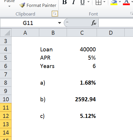Toggle Bold formatting
133x140 pixels.
64,2
